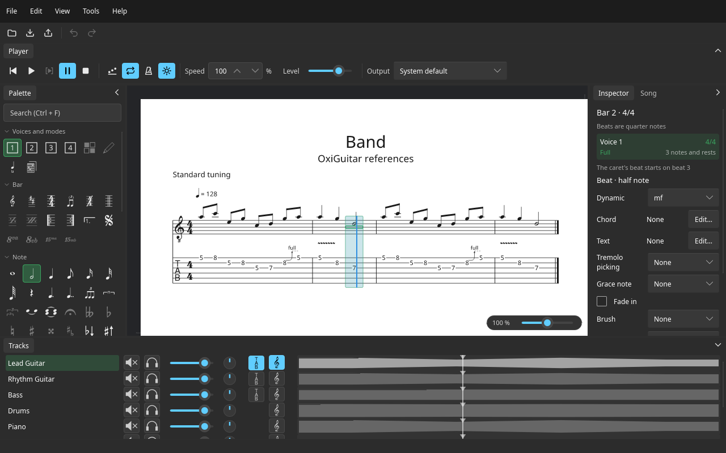726x453 pixels.
Task: Click the pencil edit mode icon
Action: (x=109, y=148)
